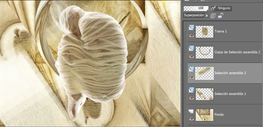The height and width of the screenshot is (127, 263).
Task: Click the raster layer type icon of Trama 1
Action: click(191, 28)
